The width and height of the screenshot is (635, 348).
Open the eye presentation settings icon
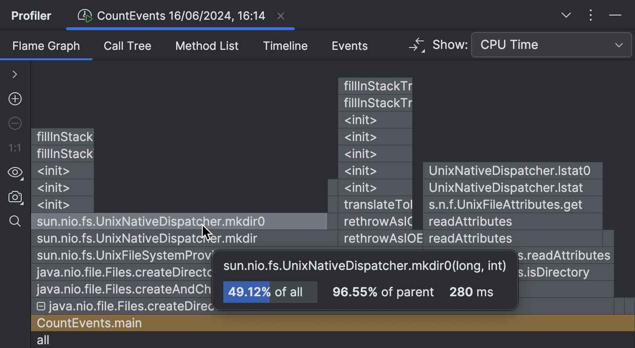(x=15, y=173)
